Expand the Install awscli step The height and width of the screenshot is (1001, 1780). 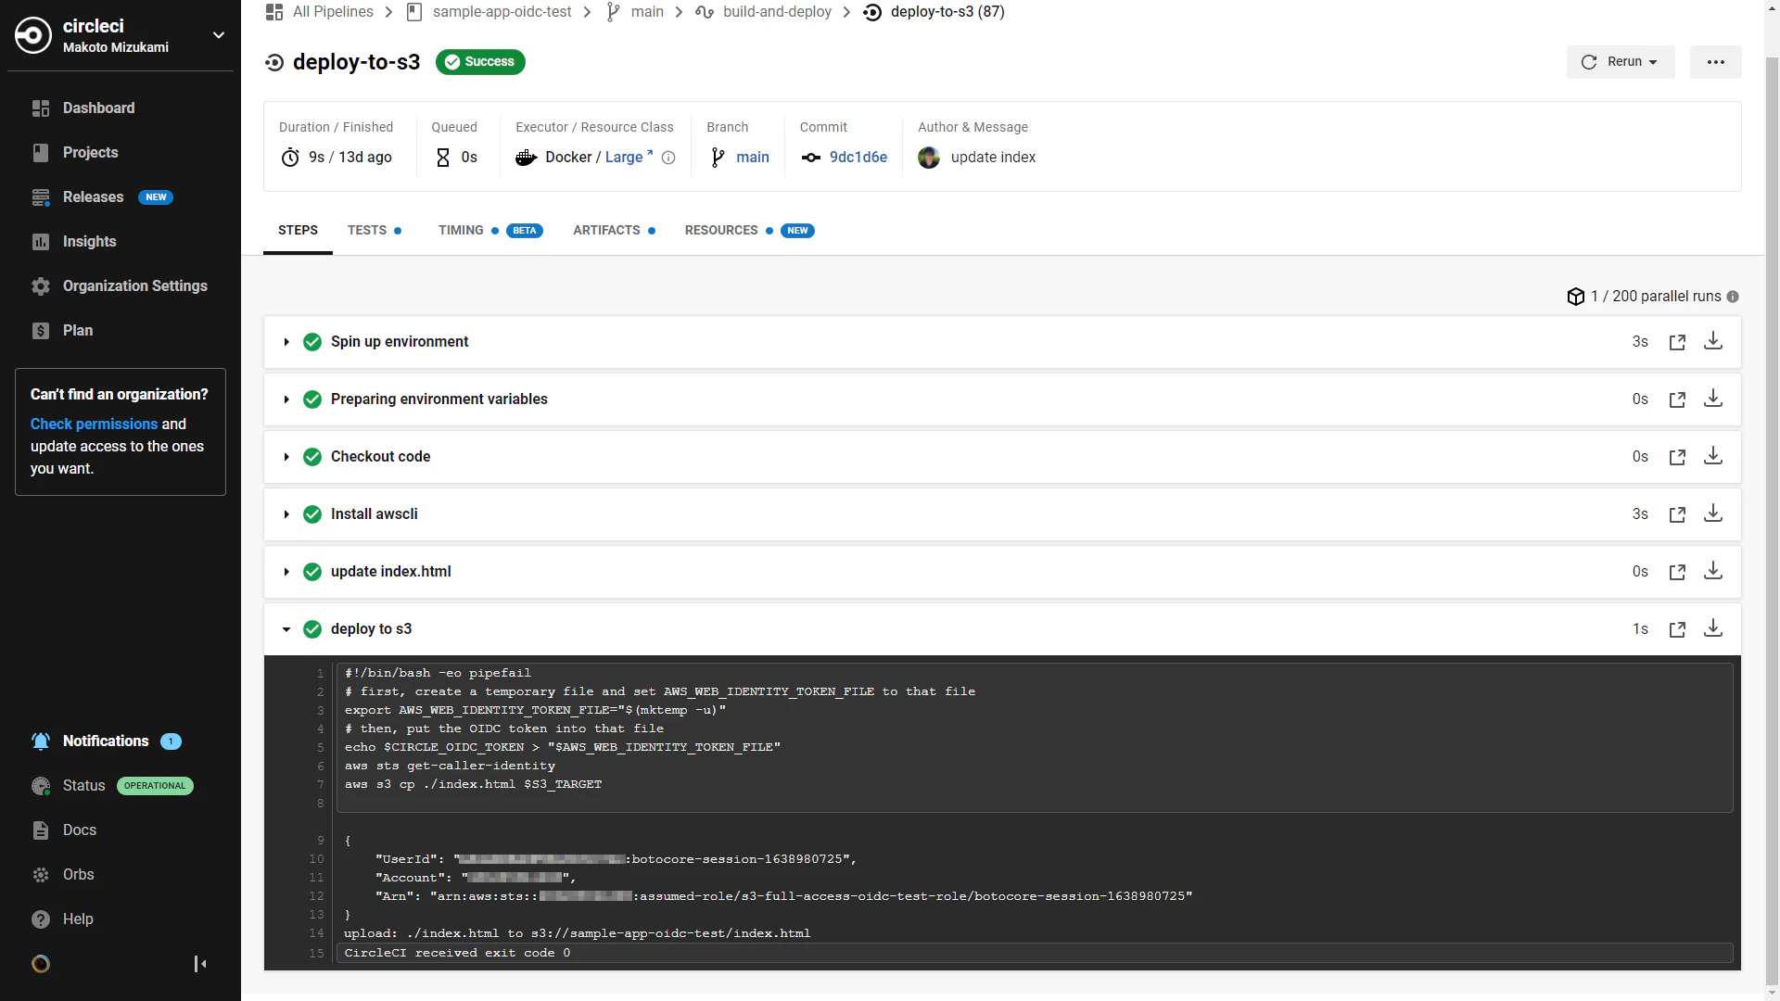click(x=286, y=514)
